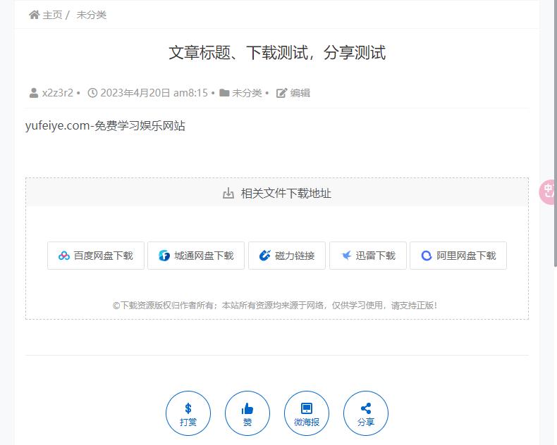
Task: Click 百度网盘下载 button
Action: [96, 256]
